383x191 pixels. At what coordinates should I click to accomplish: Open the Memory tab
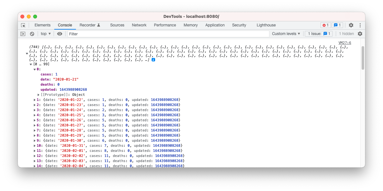(191, 25)
